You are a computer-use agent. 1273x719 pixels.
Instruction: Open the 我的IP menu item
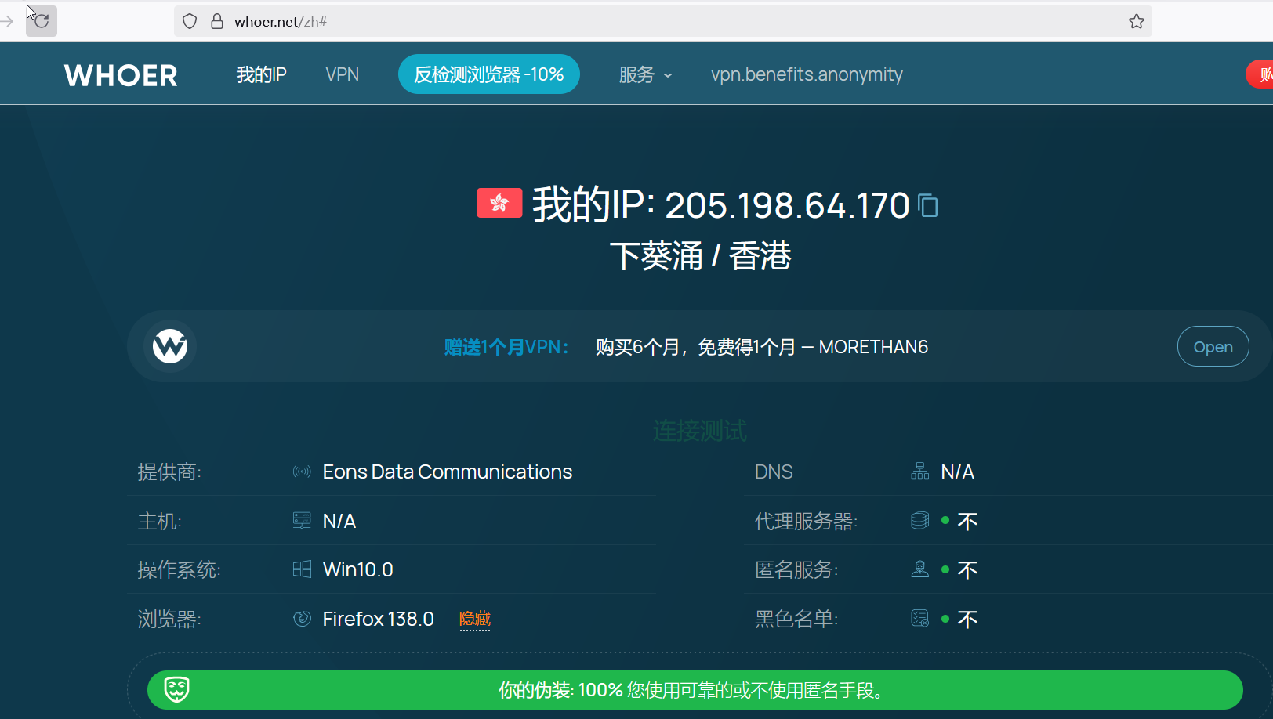(x=262, y=74)
